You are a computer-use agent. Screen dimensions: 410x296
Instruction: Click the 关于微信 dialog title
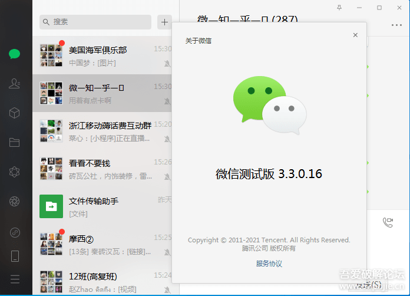click(x=198, y=41)
